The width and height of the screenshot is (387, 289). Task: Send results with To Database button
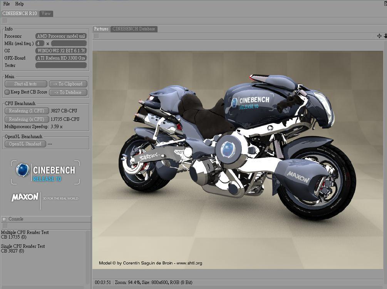68,92
